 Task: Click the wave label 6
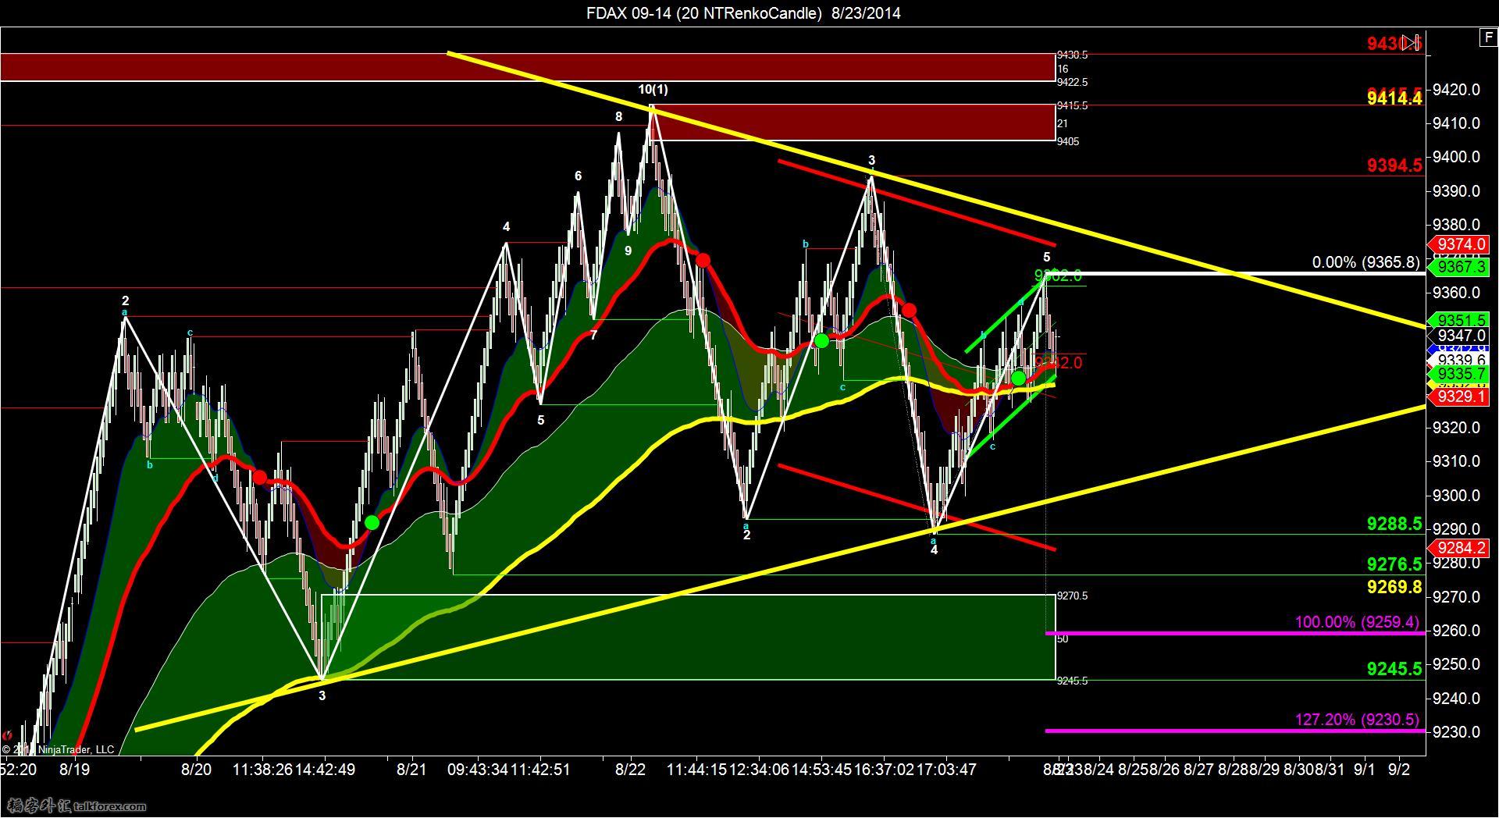click(x=578, y=176)
